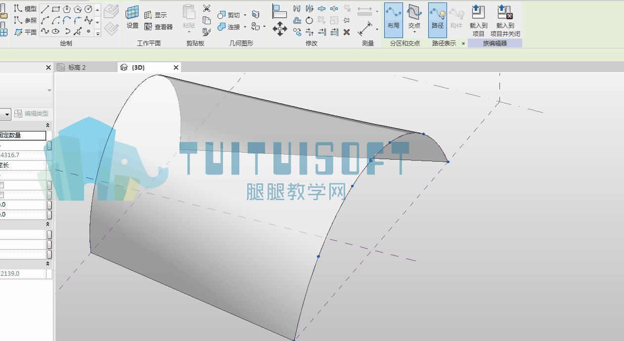The image size is (624, 341).
Task: Select the Aligned Dimension tool
Action: coord(365,29)
